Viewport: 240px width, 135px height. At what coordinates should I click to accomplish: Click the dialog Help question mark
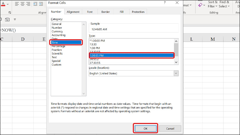[164, 3]
